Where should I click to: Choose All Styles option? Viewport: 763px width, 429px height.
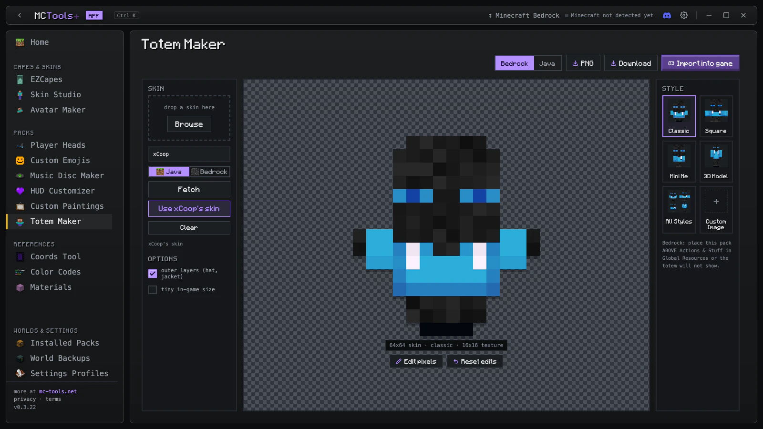pos(679,209)
